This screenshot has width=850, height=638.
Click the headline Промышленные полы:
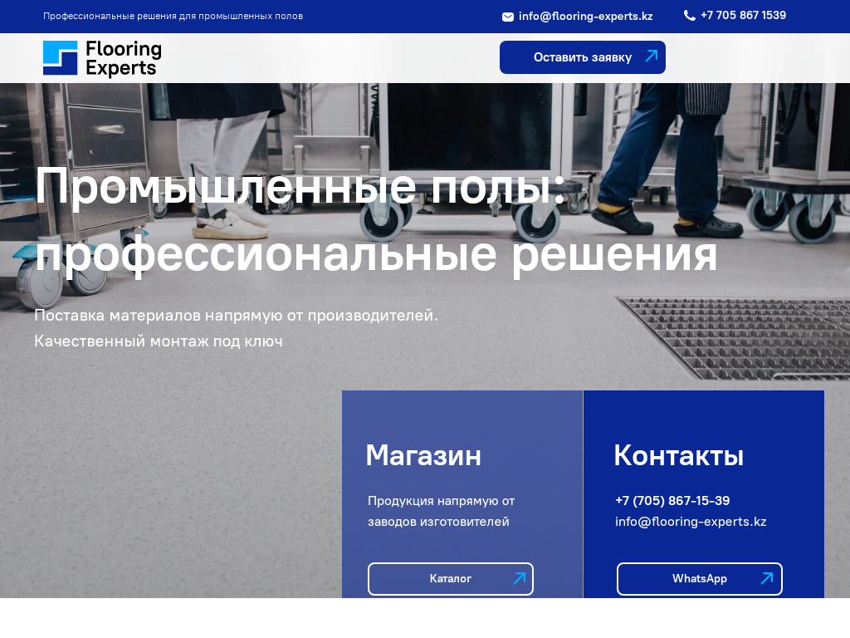pos(300,186)
